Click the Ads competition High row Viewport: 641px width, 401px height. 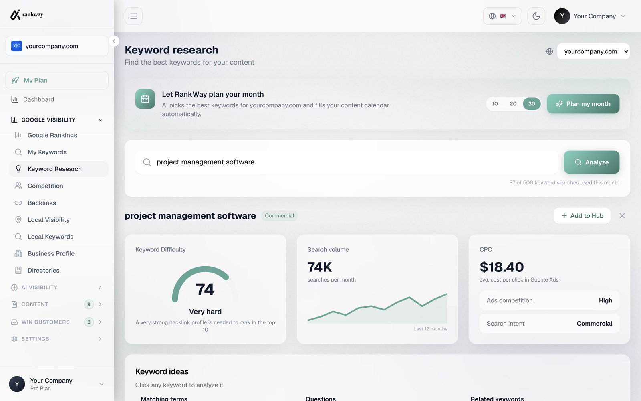(x=549, y=300)
